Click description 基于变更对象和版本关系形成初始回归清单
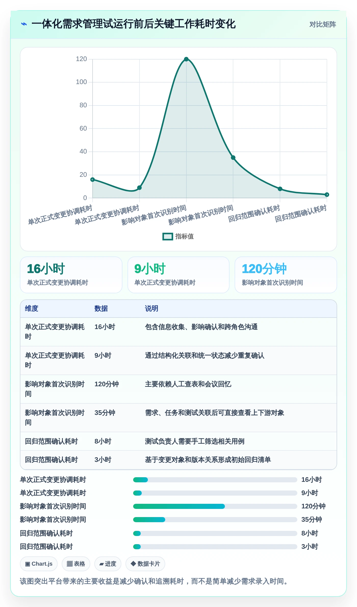 208,460
